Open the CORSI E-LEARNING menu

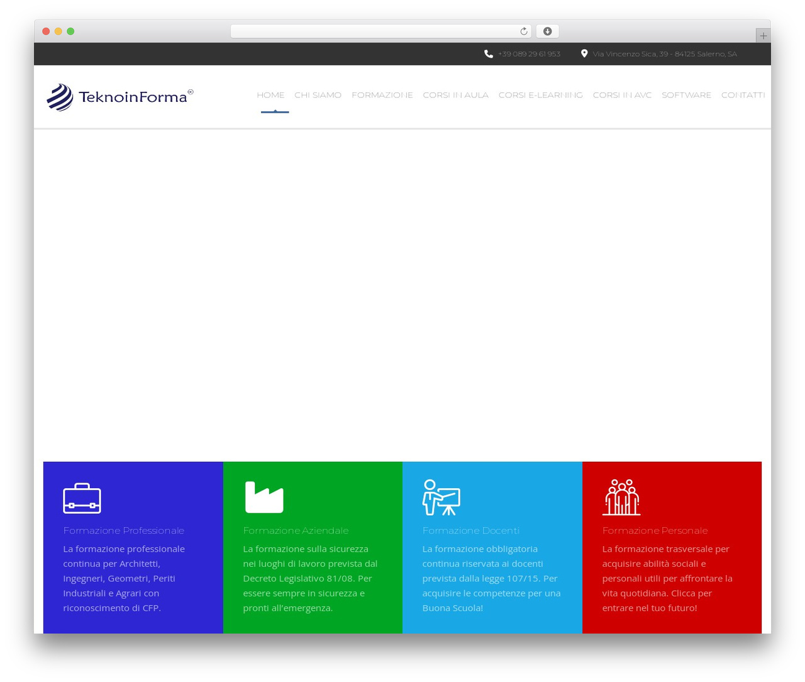[540, 95]
